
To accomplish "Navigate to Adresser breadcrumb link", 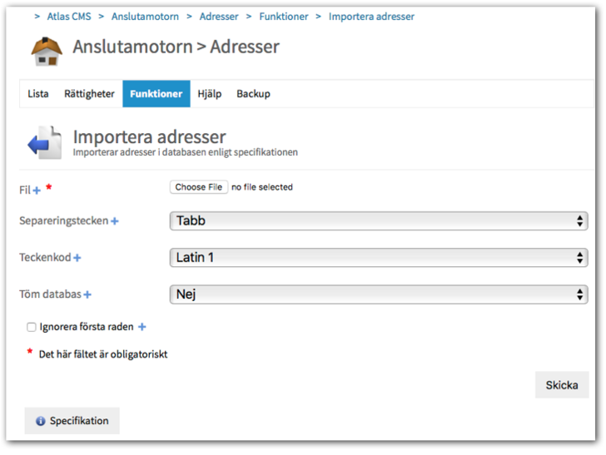I will pos(219,17).
